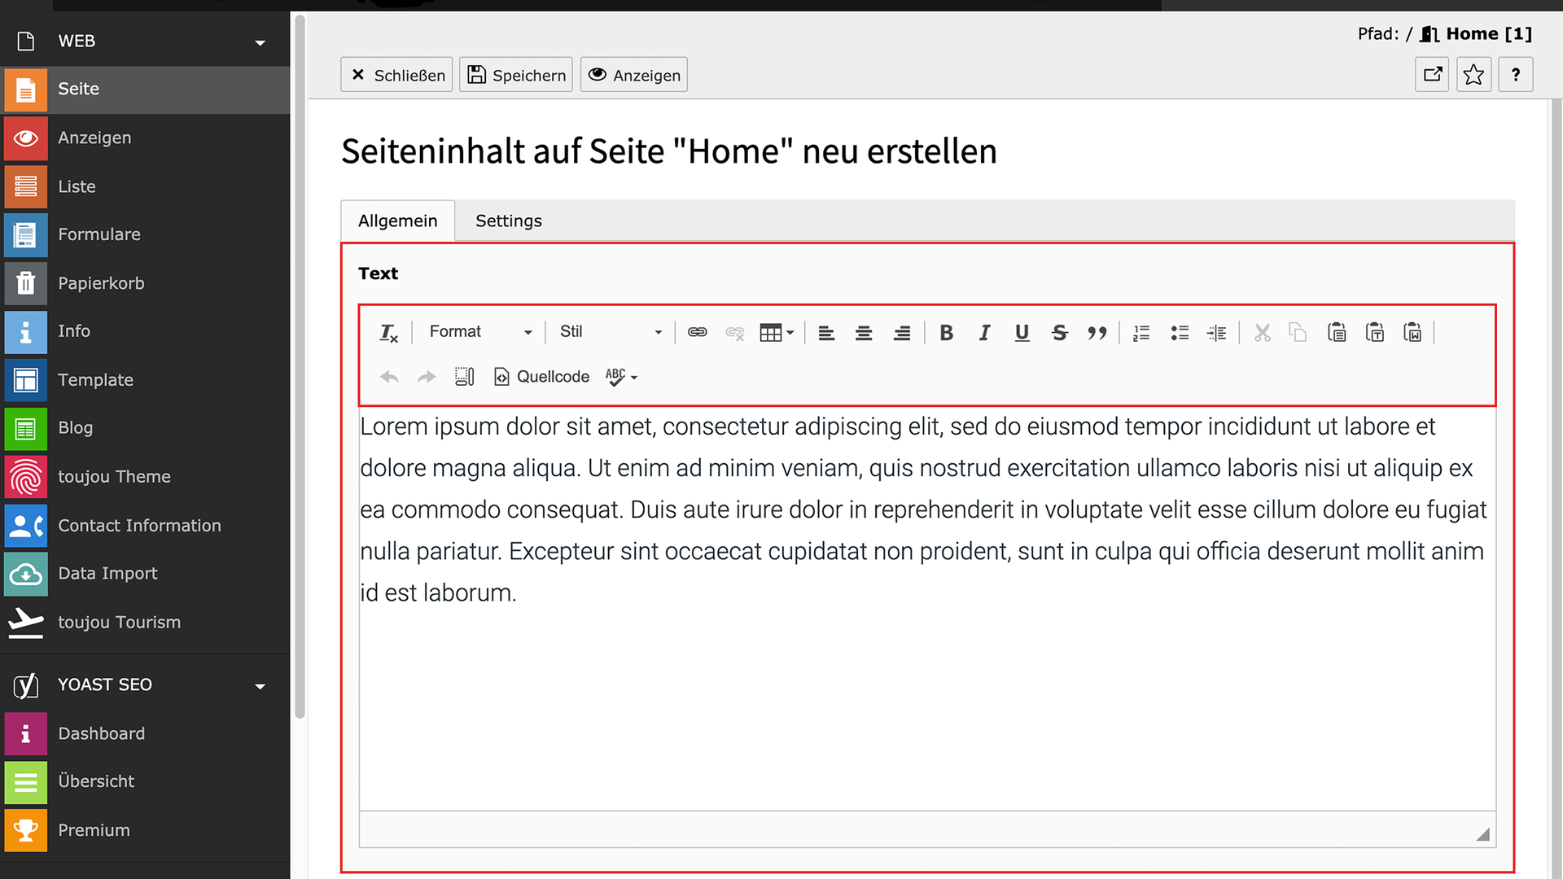Viewport: 1563px width, 879px height.
Task: Toggle bold formatting
Action: pos(946,332)
